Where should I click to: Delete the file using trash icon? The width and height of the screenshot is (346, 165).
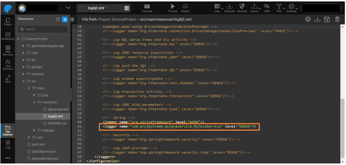point(337,19)
